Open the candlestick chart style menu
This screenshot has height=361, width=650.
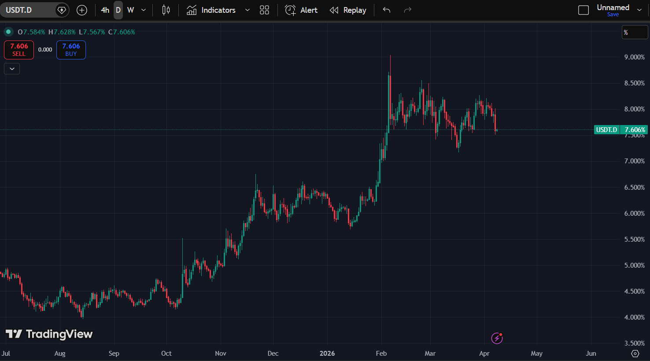coord(166,10)
